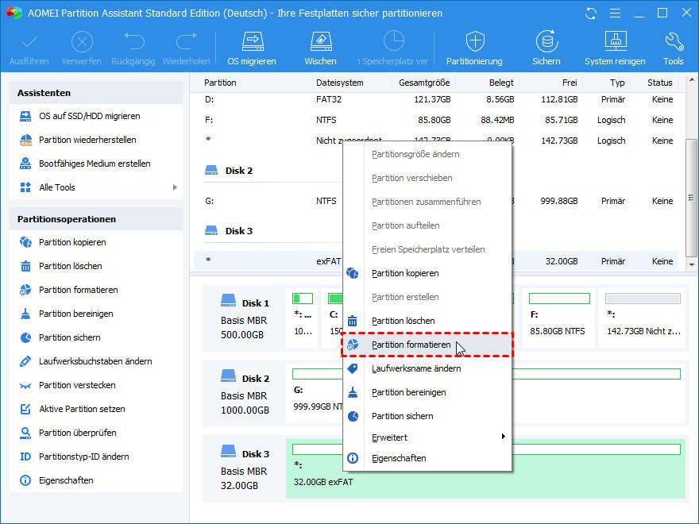699x524 pixels.
Task: Launch the Partitionierung wizard
Action: pyautogui.click(x=474, y=48)
